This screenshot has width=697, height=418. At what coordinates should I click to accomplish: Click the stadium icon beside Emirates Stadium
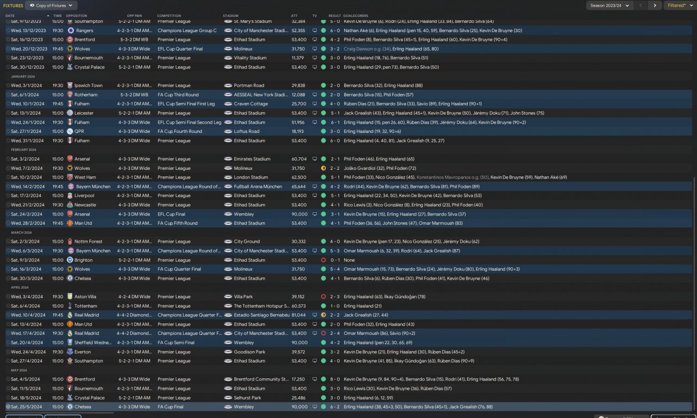coord(228,159)
